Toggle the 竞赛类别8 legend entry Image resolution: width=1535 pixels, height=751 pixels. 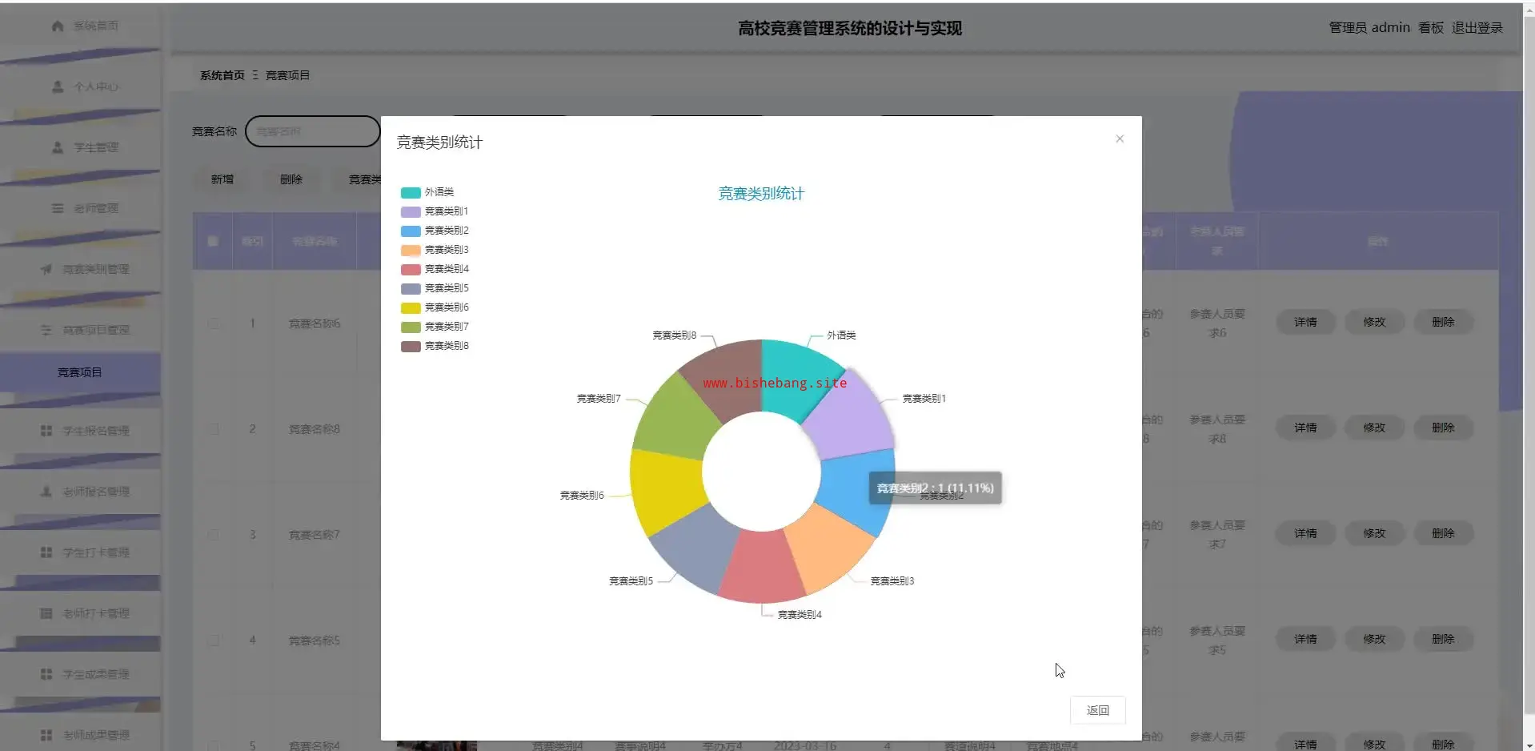[x=435, y=346]
